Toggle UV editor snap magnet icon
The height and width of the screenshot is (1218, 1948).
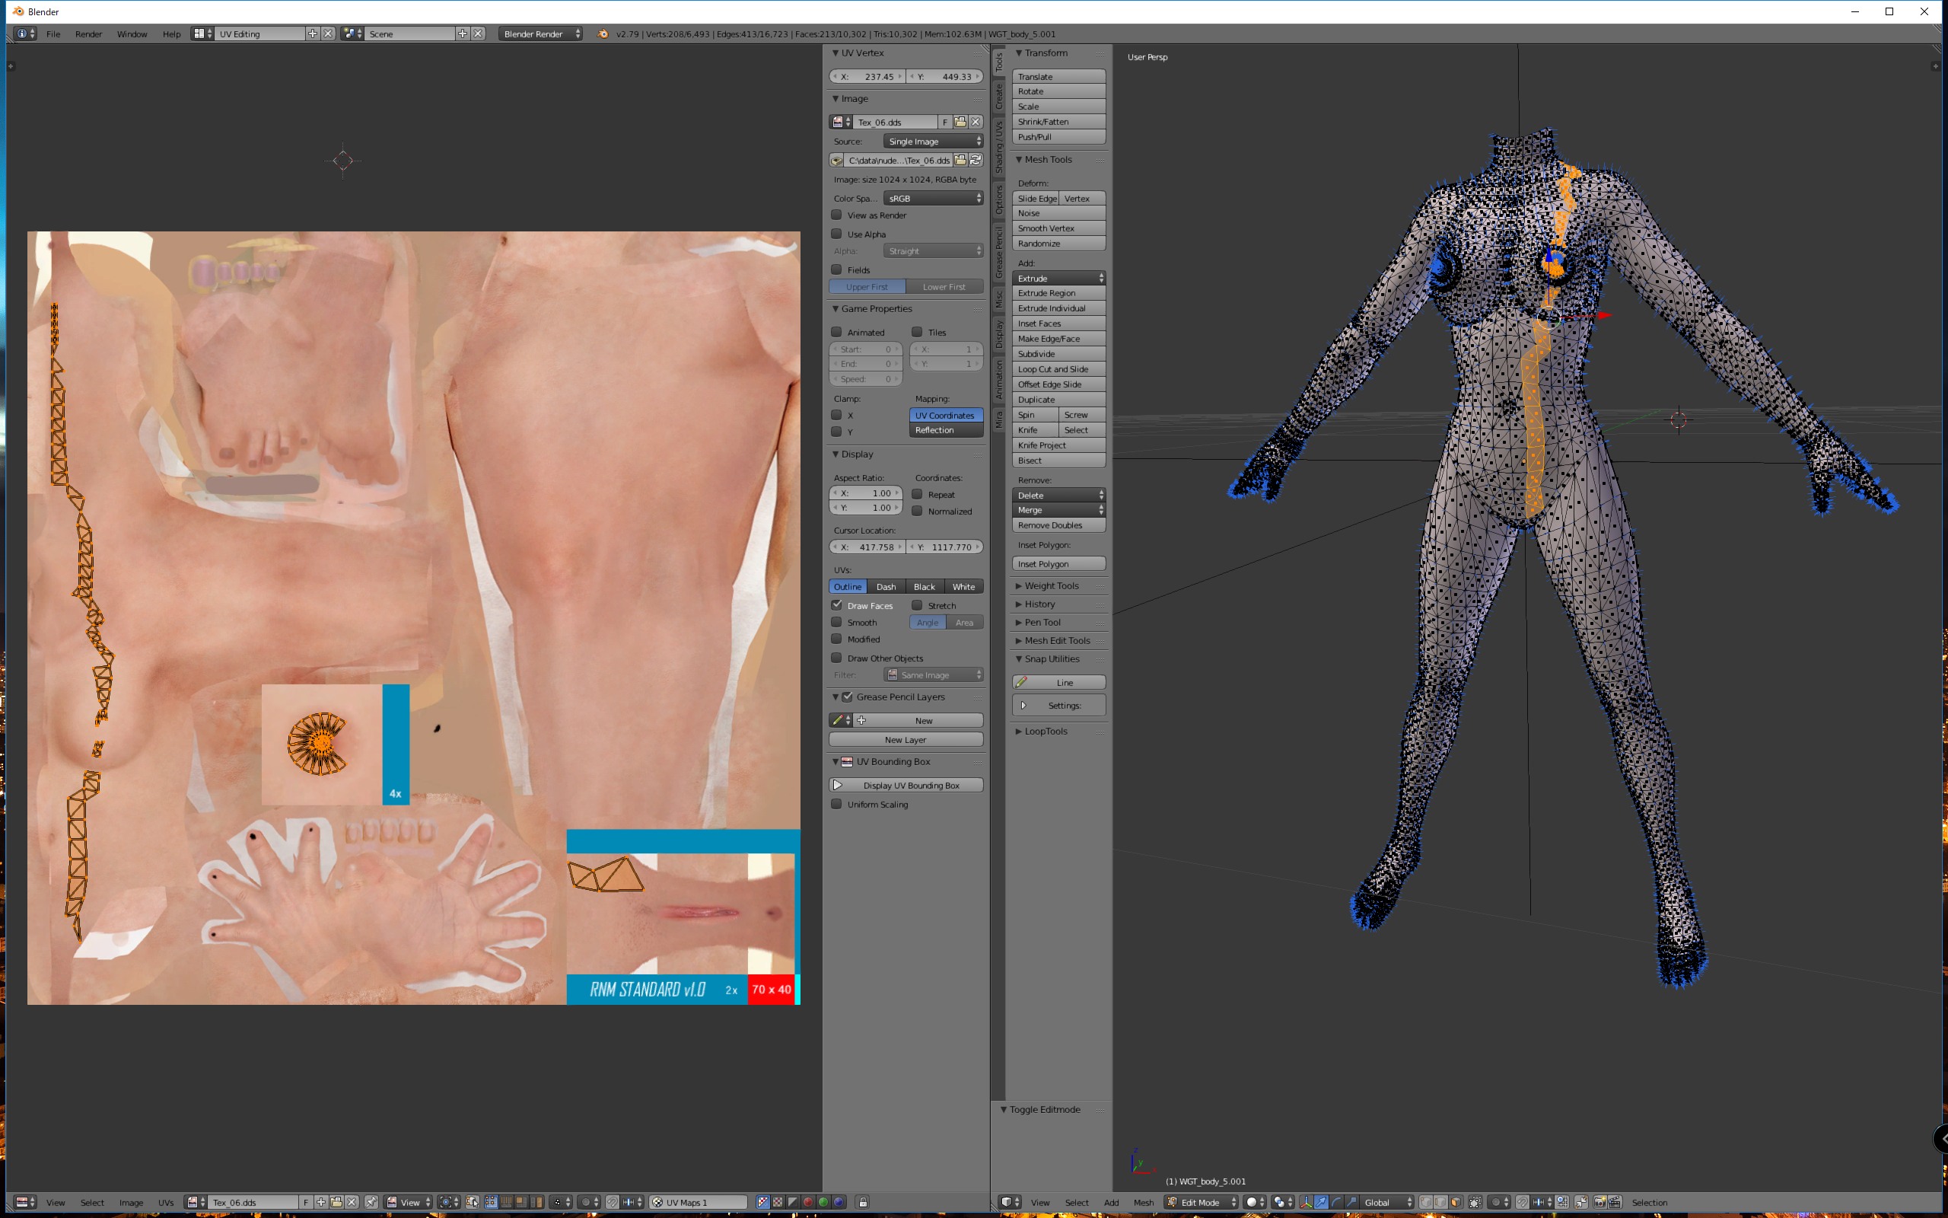[613, 1202]
